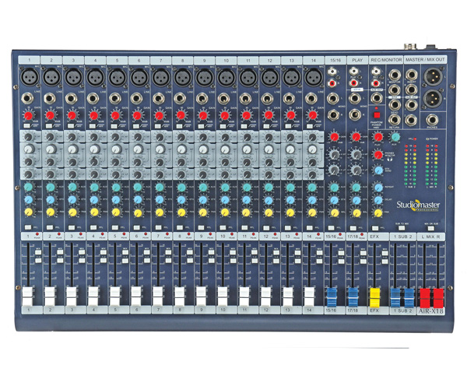Viewport: 467px width, 389px height.
Task: Click the AiR-X18 model label
Action: 431,311
